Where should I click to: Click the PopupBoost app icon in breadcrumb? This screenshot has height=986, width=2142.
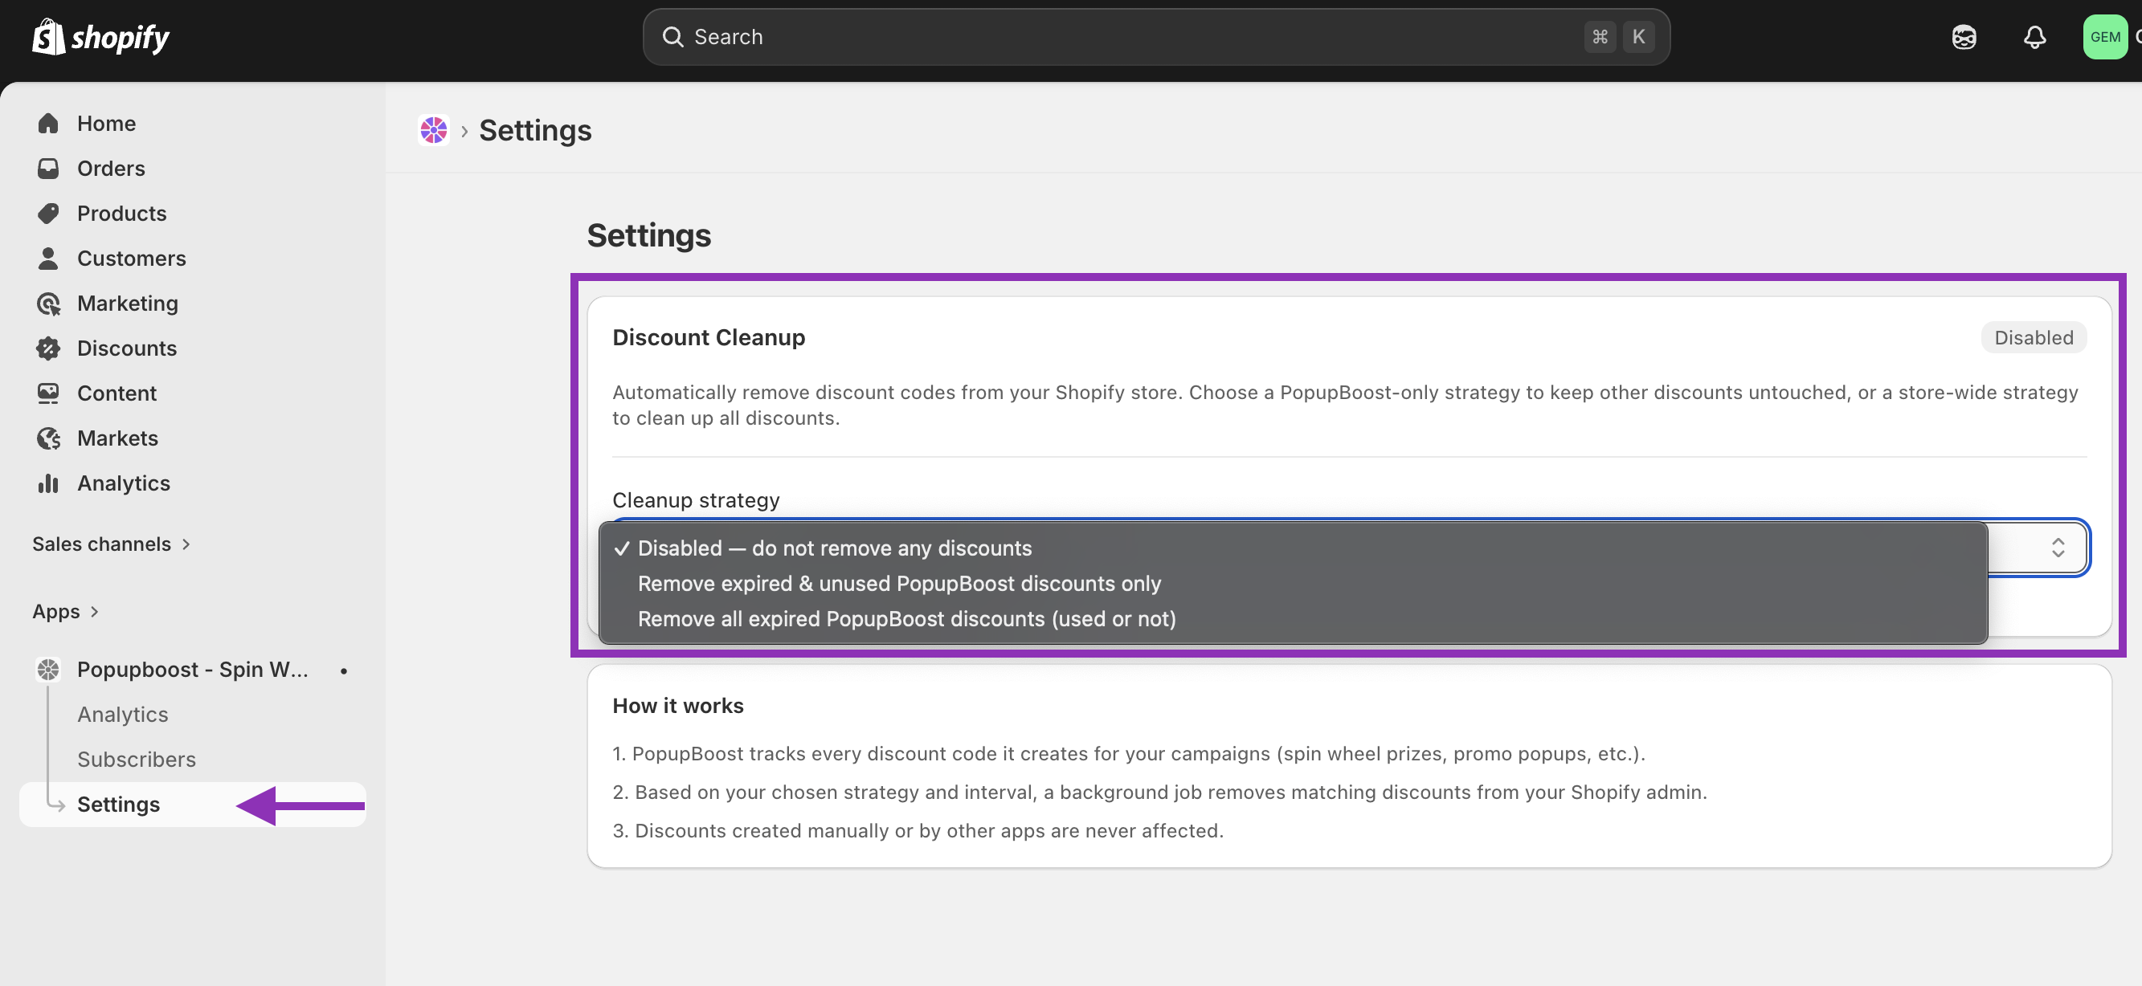click(x=433, y=130)
